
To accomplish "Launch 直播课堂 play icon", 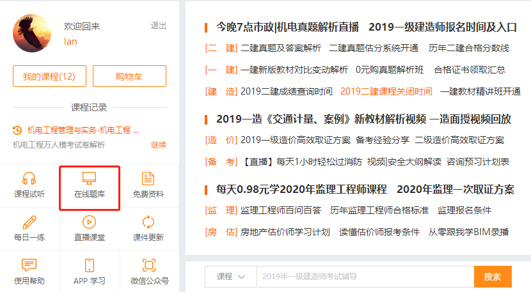I will pyautogui.click(x=90, y=222).
